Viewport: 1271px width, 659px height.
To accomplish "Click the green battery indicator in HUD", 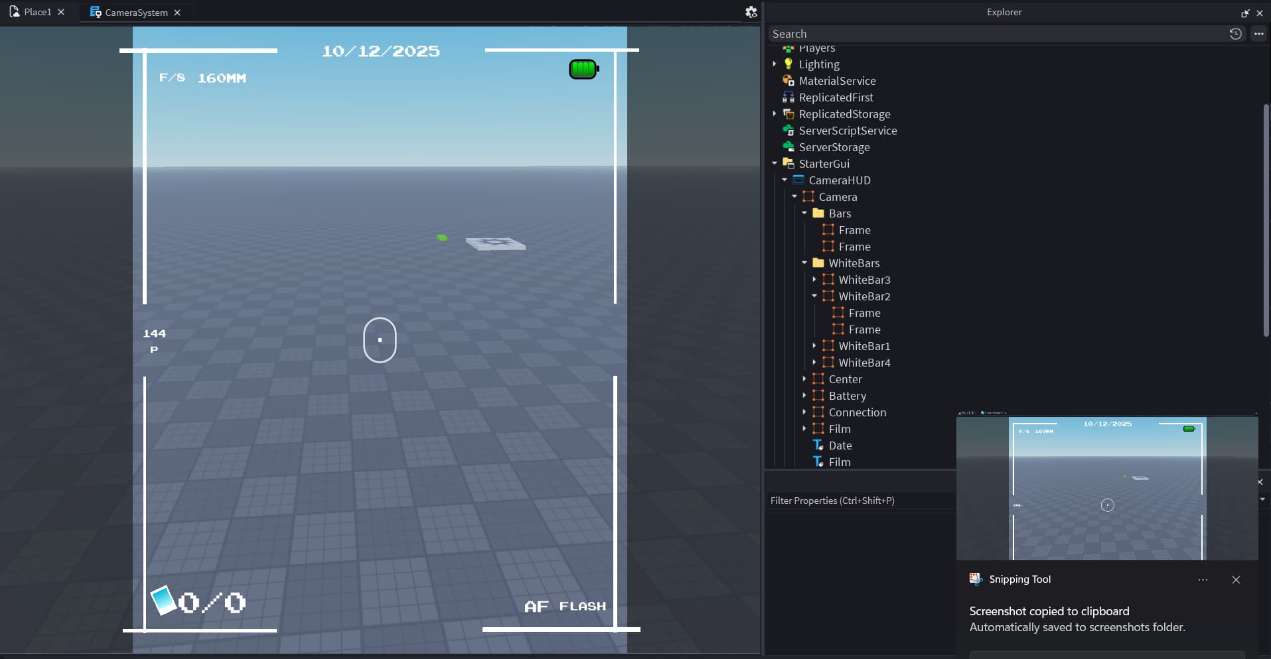I will pos(584,69).
